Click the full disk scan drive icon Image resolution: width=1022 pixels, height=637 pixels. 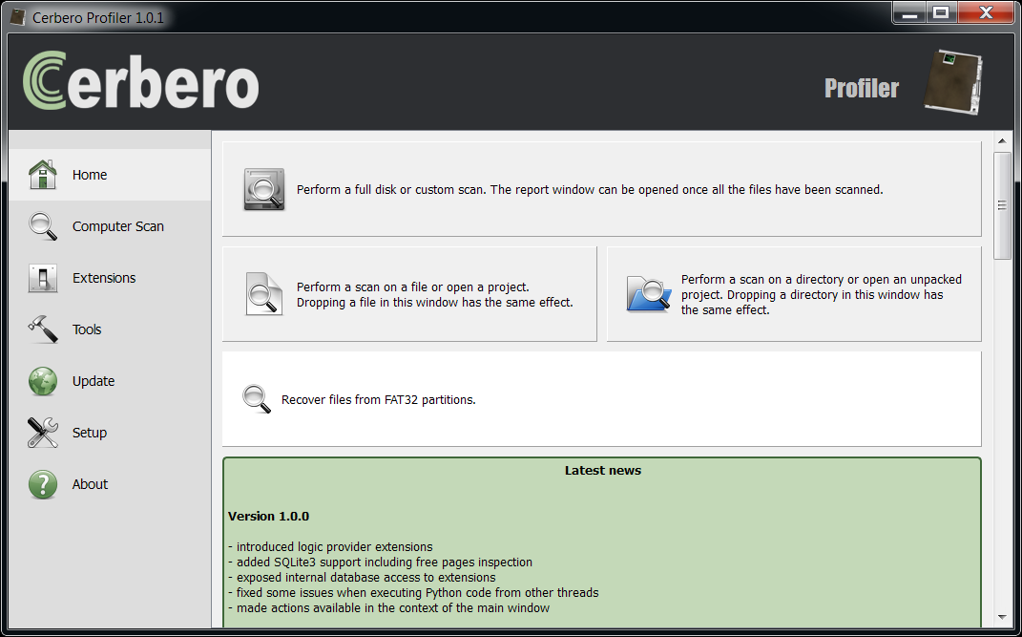264,189
